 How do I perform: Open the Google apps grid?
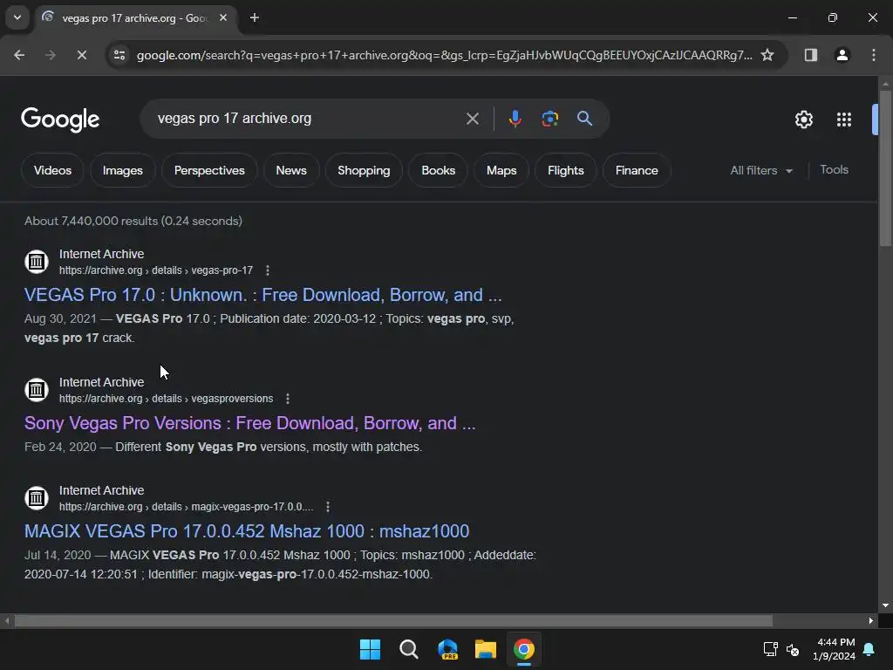(x=843, y=120)
